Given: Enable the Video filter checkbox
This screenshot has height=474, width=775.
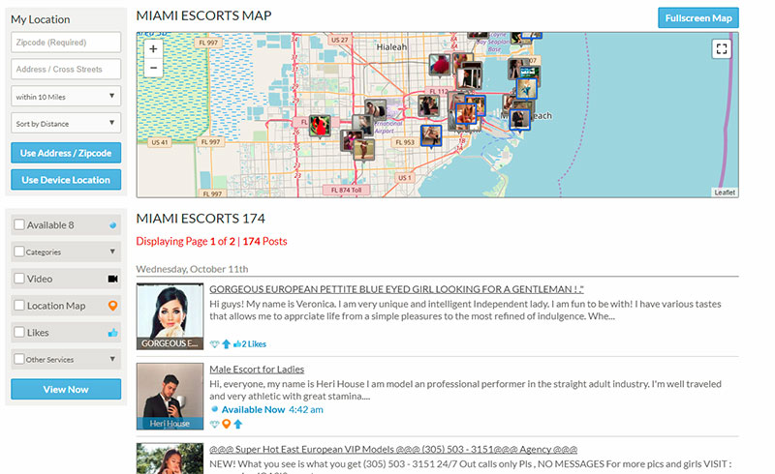Looking at the screenshot, I should point(19,279).
